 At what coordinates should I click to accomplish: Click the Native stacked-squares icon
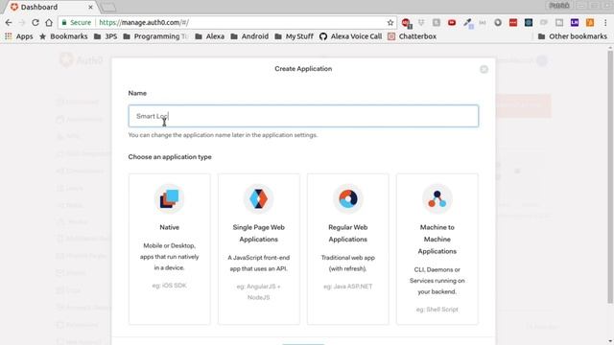[x=169, y=198]
